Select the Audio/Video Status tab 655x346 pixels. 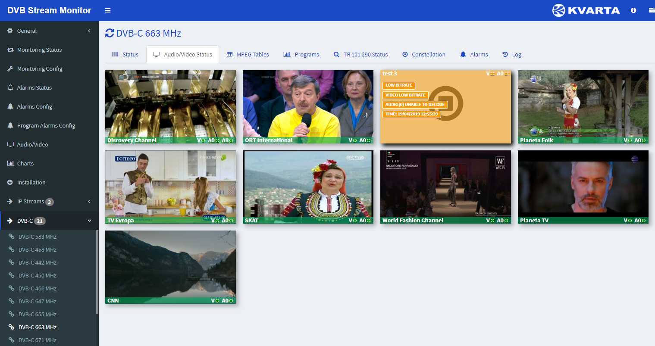pos(183,54)
